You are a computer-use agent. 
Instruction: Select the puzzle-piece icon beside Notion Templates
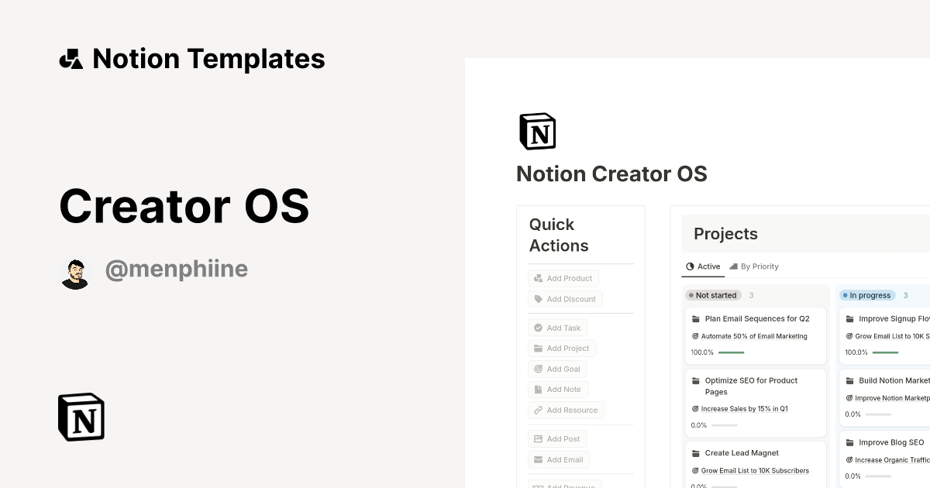click(x=71, y=58)
